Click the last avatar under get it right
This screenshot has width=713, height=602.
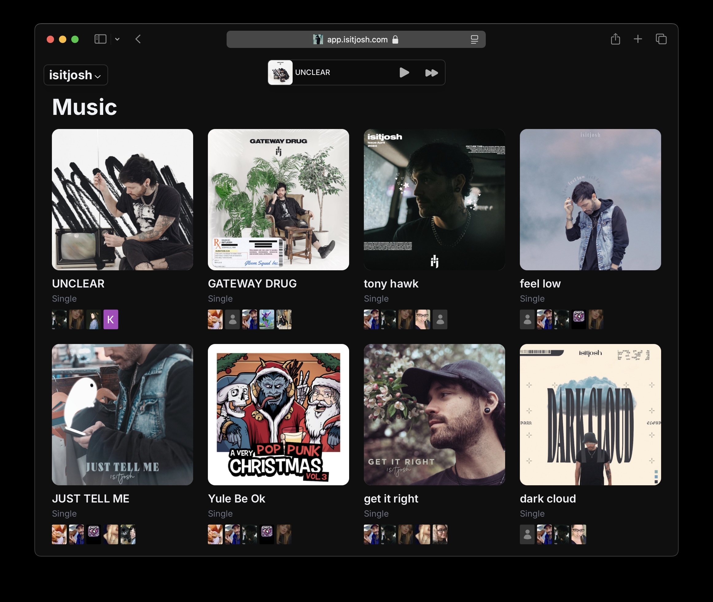coord(440,534)
